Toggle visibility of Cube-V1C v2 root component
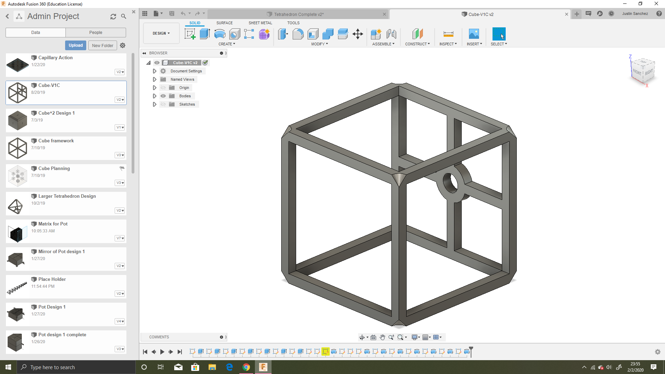 coord(157,63)
